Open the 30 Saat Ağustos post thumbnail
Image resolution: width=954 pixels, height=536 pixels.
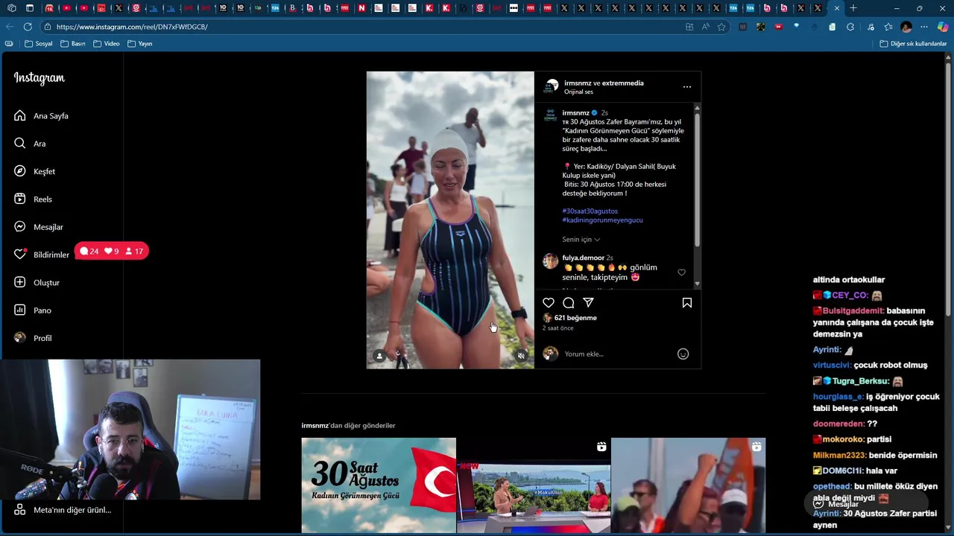pyautogui.click(x=379, y=485)
